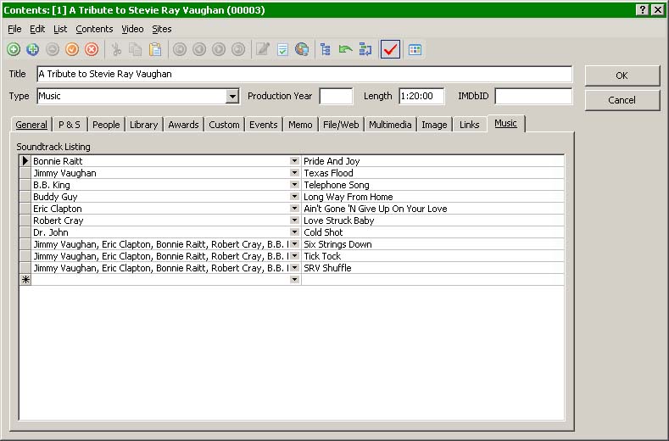Open the Video menu
The width and height of the screenshot is (669, 441).
click(x=132, y=29)
